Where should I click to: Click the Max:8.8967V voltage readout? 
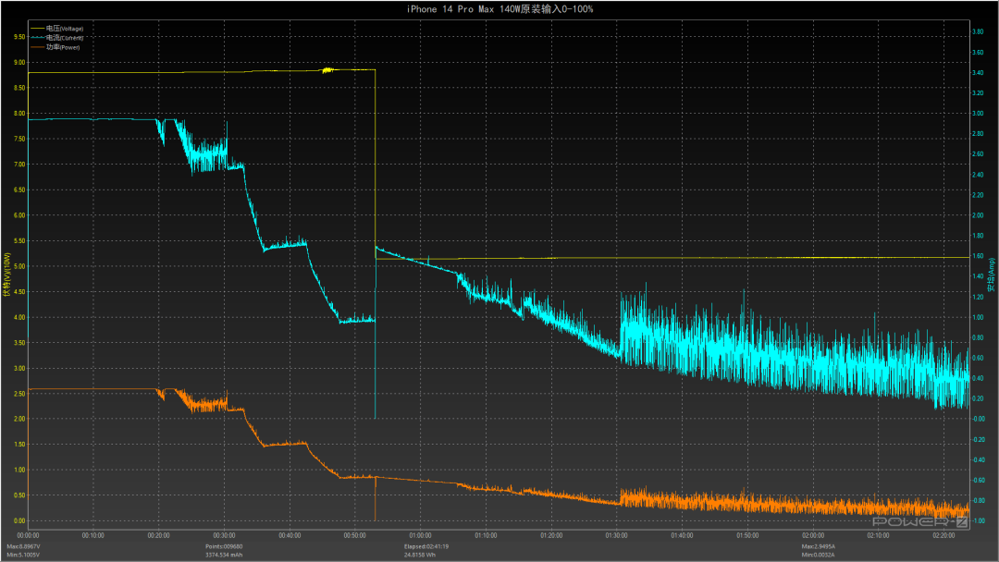click(x=23, y=546)
